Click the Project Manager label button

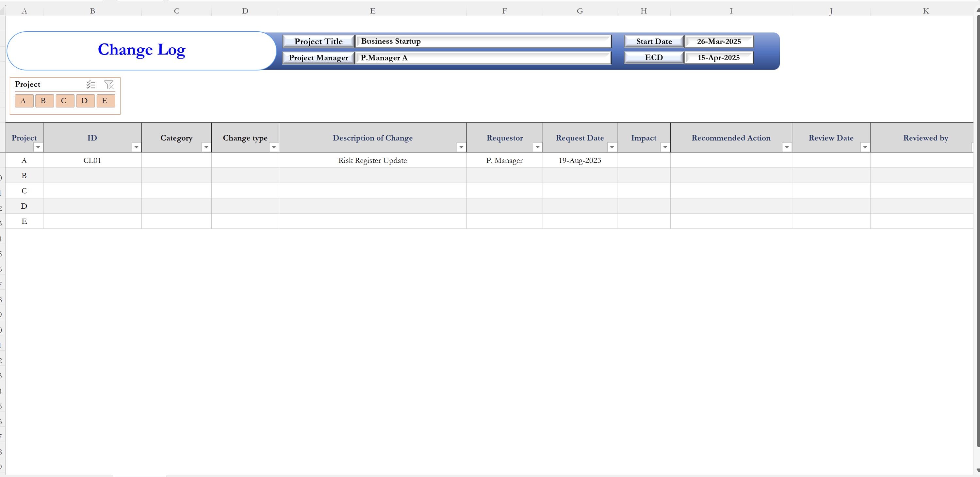[318, 58]
